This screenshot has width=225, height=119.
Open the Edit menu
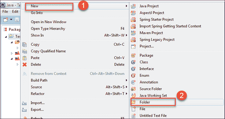15,12
